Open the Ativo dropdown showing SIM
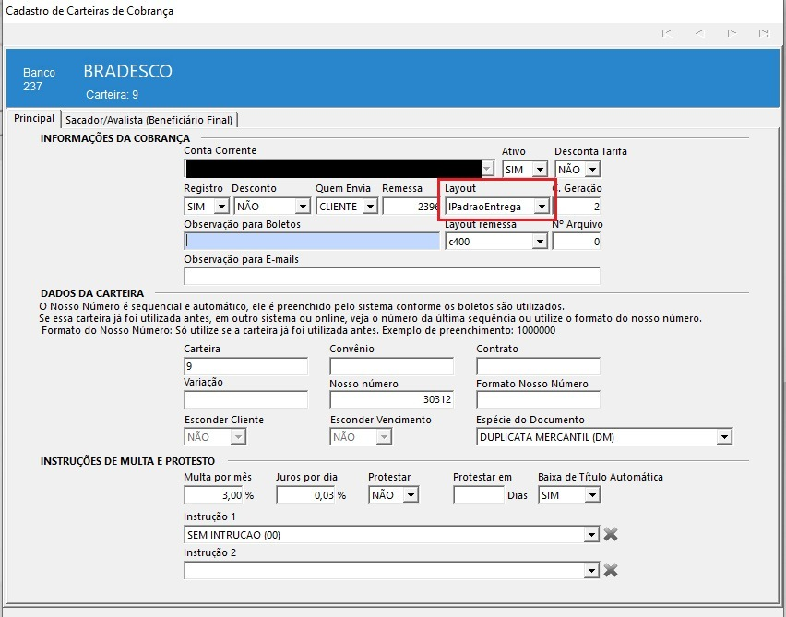Image resolution: width=786 pixels, height=617 pixels. click(x=540, y=170)
